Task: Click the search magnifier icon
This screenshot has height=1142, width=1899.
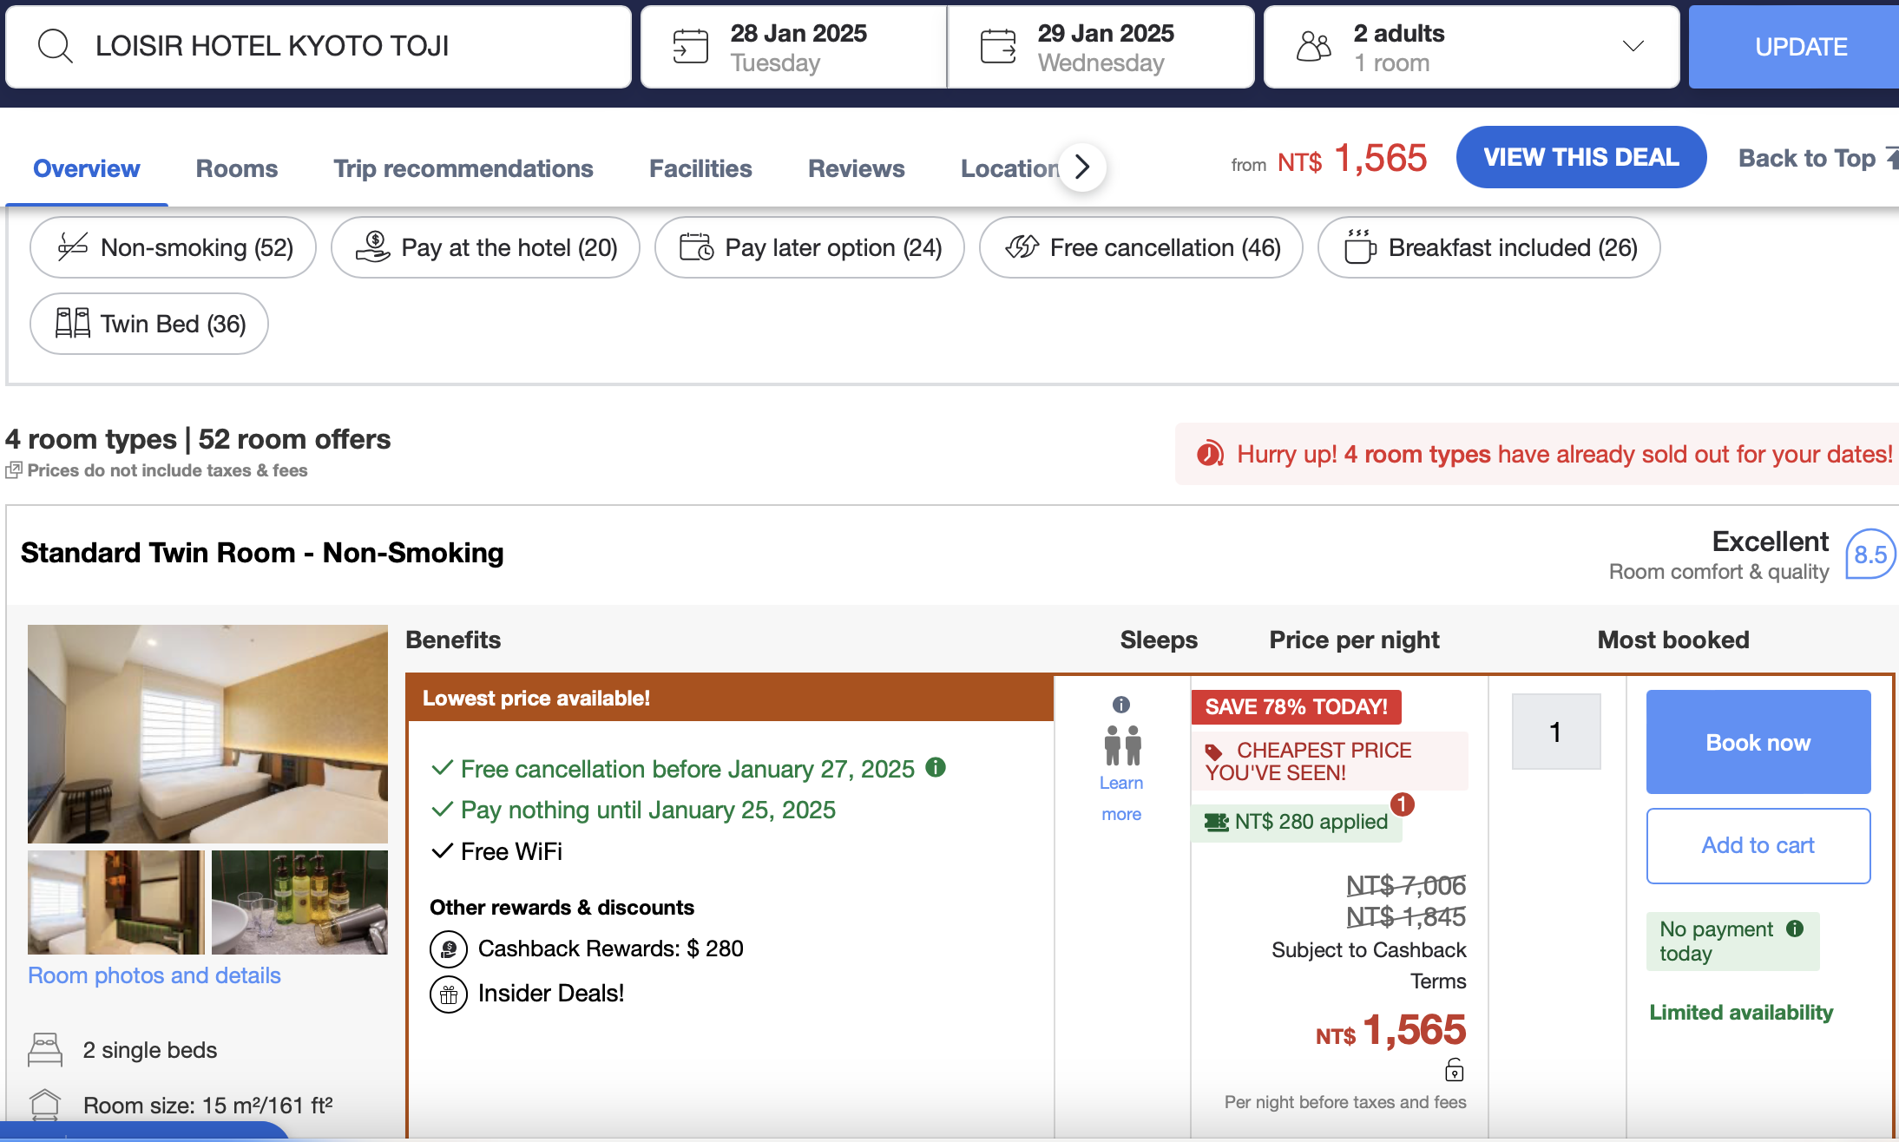Action: click(55, 46)
